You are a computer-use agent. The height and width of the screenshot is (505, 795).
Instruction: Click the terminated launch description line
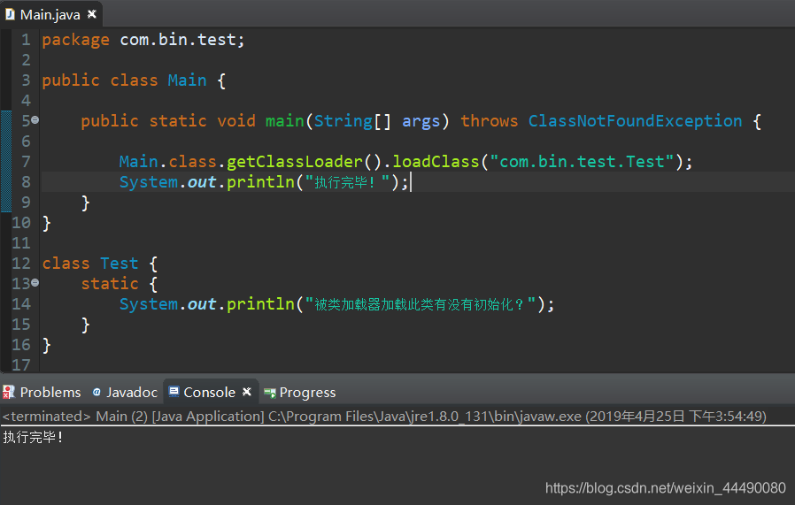point(384,417)
